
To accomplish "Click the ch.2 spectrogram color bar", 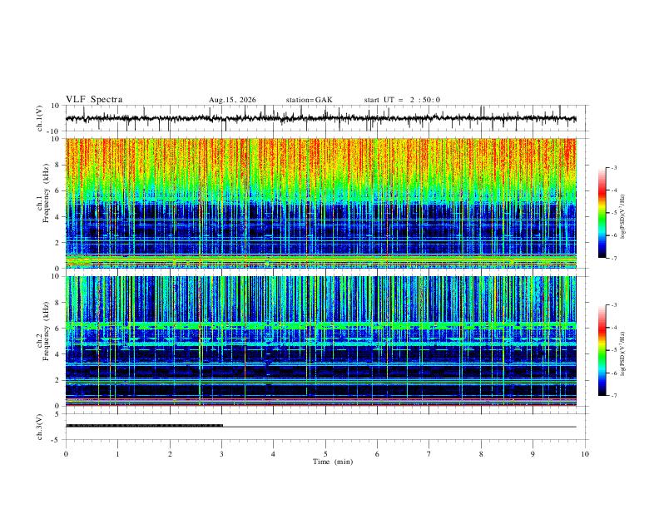I will (x=602, y=350).
